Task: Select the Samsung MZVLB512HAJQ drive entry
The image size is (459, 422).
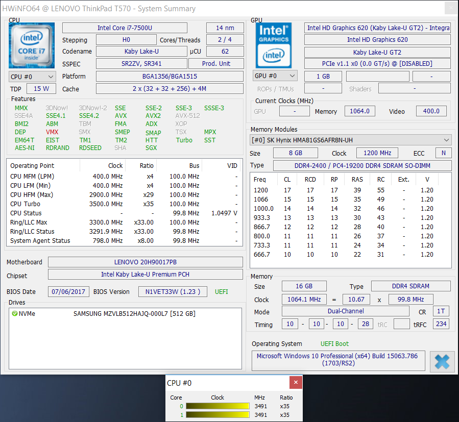Action: pos(134,314)
